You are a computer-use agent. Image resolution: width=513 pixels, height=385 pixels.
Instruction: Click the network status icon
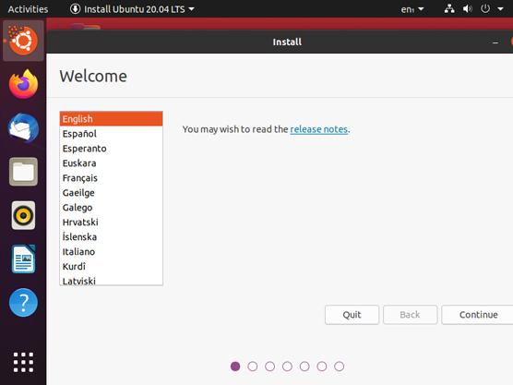tap(449, 9)
